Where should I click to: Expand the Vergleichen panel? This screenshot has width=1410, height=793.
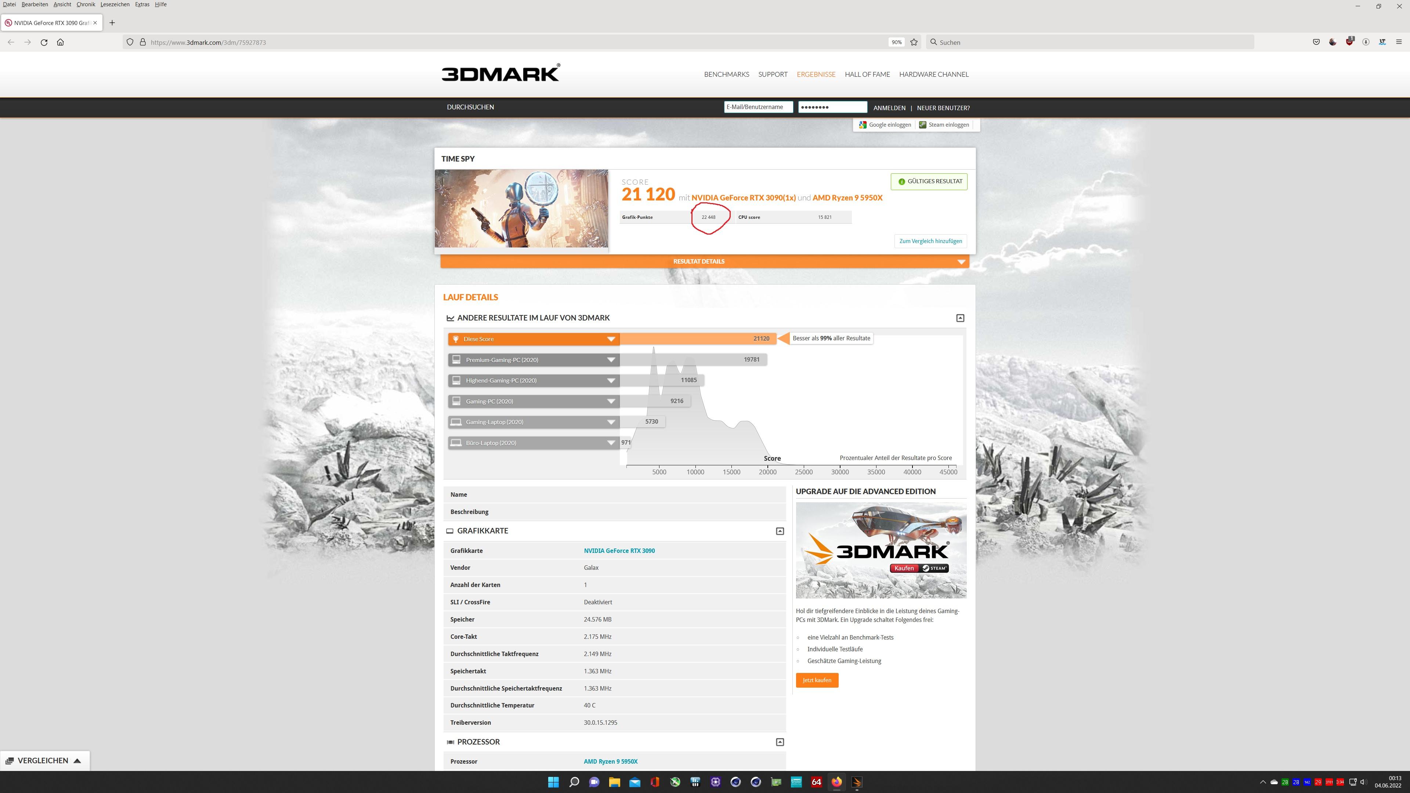[44, 760]
